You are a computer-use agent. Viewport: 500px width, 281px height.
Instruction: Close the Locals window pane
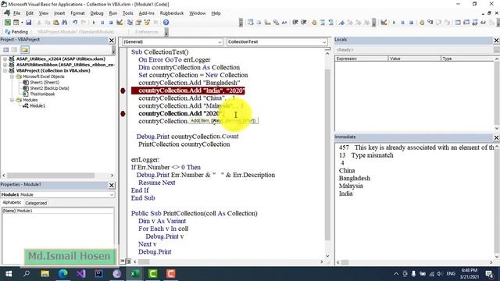coord(497,41)
